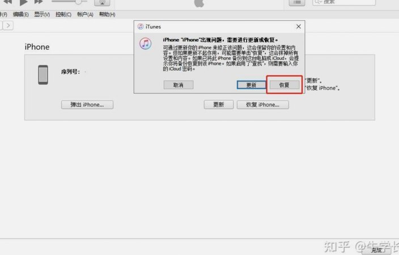Adjust the volume slider knob
Image resolution: width=399 pixels, height=255 pixels.
pos(78,2)
